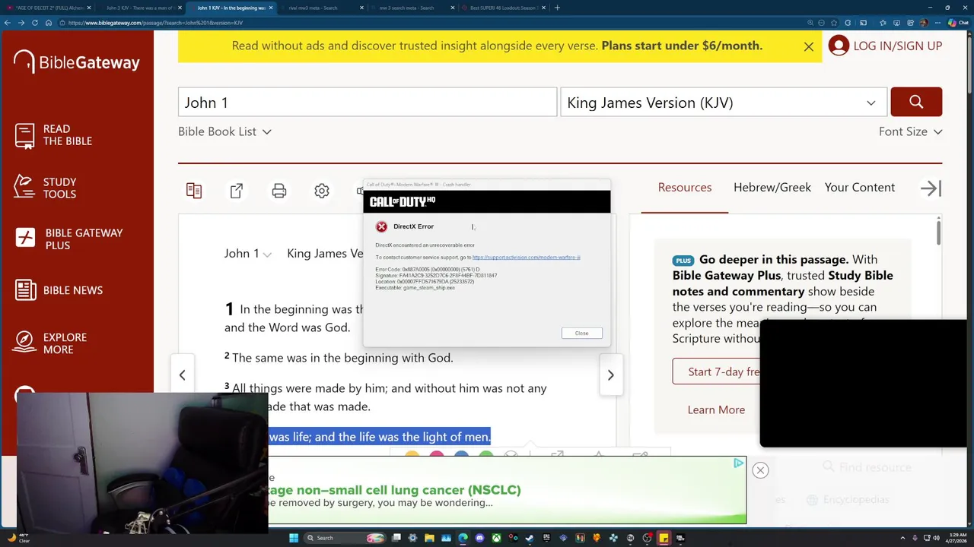Open Bible News in the sidebar
The width and height of the screenshot is (974, 547).
tap(59, 290)
